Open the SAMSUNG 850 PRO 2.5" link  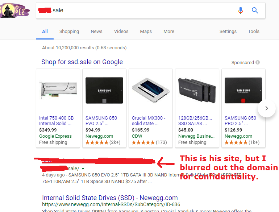240,121
